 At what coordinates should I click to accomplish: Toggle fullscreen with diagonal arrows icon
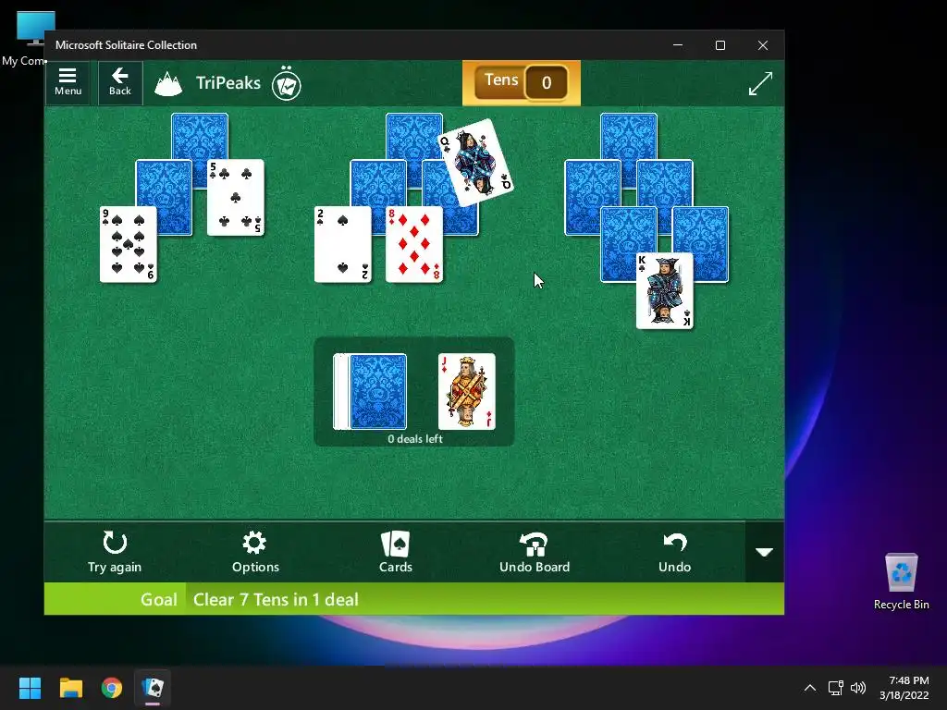760,83
